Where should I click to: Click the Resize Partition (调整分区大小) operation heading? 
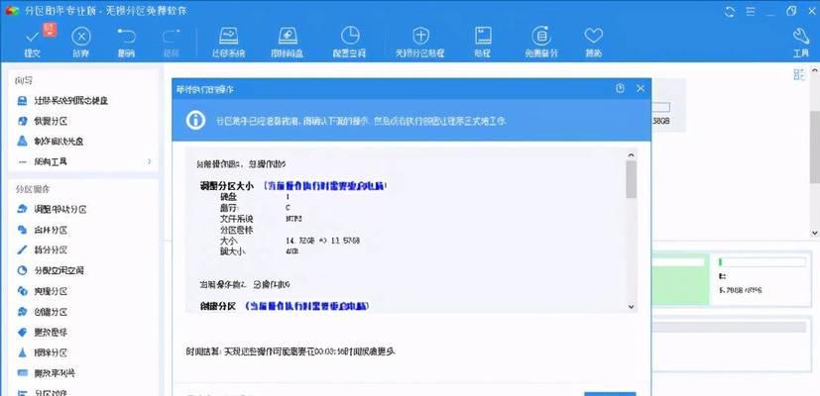(x=226, y=185)
